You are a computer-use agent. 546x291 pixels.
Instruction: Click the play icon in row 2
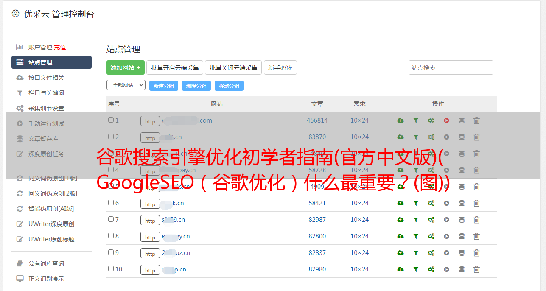[446, 137]
